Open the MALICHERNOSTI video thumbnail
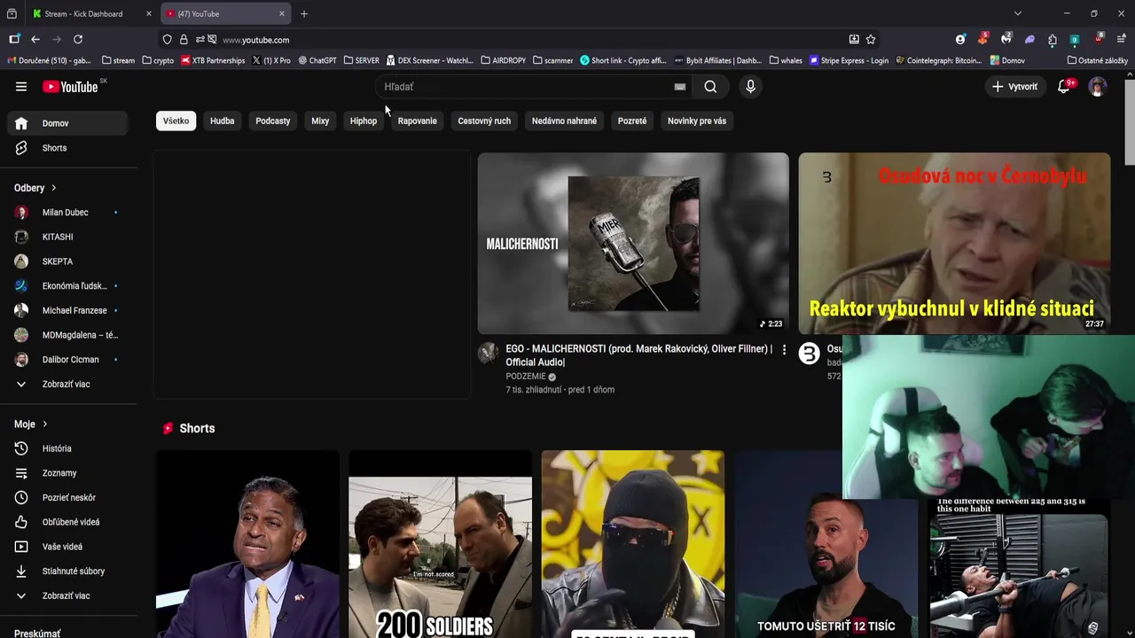Screen dimensions: 1135x638 [x=633, y=243]
